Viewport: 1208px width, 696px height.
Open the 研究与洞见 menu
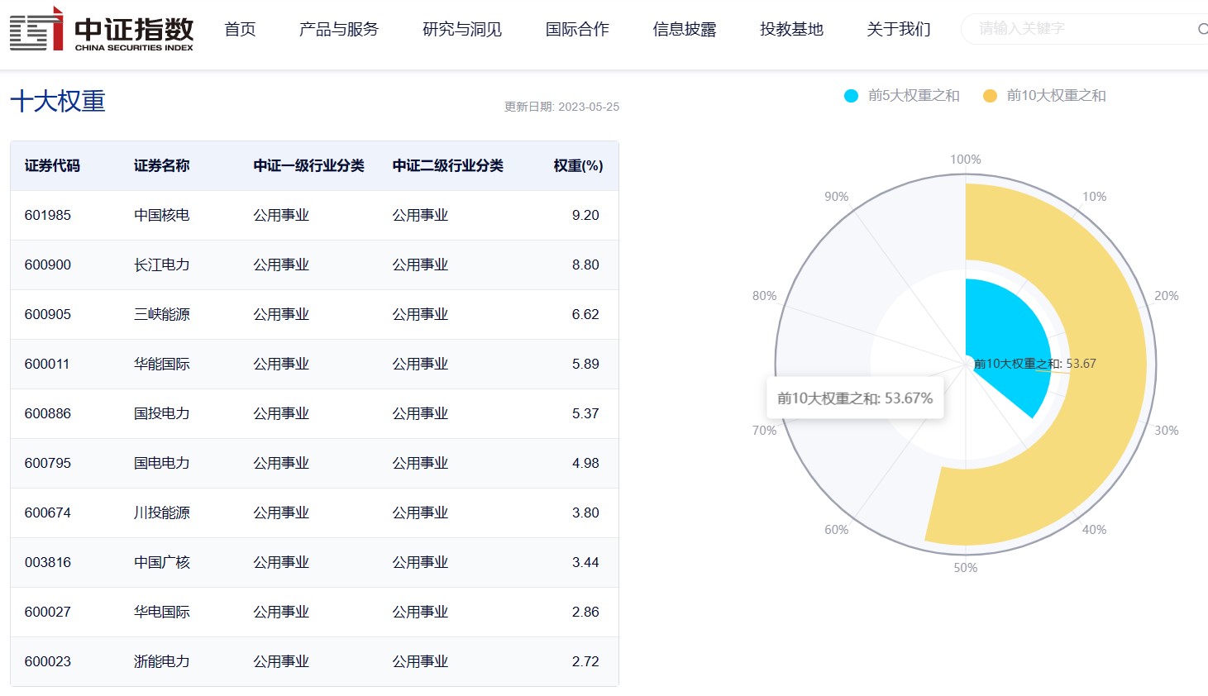(462, 30)
